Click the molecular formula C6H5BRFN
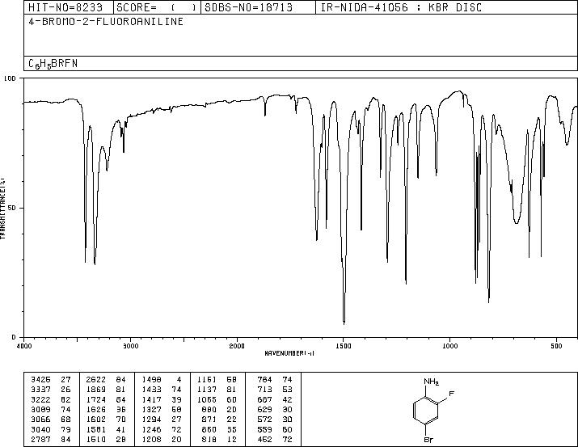This screenshot has height=447, width=578. [x=53, y=64]
